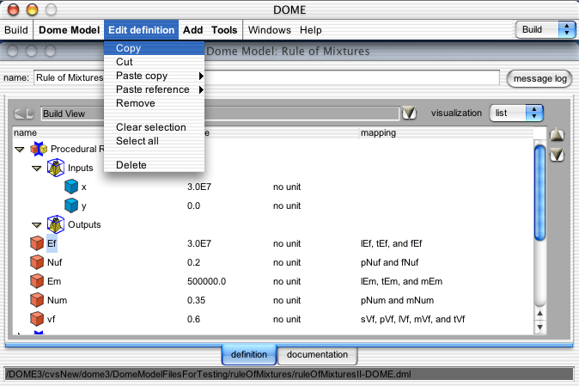The height and width of the screenshot is (386, 579).
Task: Click the vertical scrollbar thumb
Action: pos(539,193)
